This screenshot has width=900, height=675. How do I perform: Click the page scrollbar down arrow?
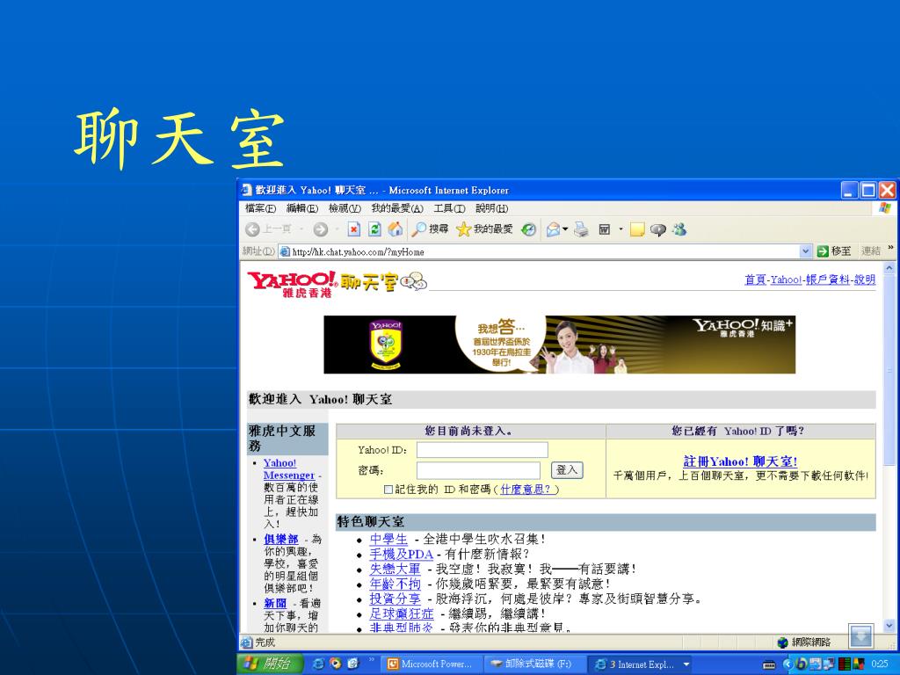point(889,626)
